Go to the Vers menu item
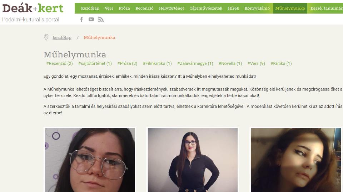The height and width of the screenshot is (192, 343). [x=109, y=8]
